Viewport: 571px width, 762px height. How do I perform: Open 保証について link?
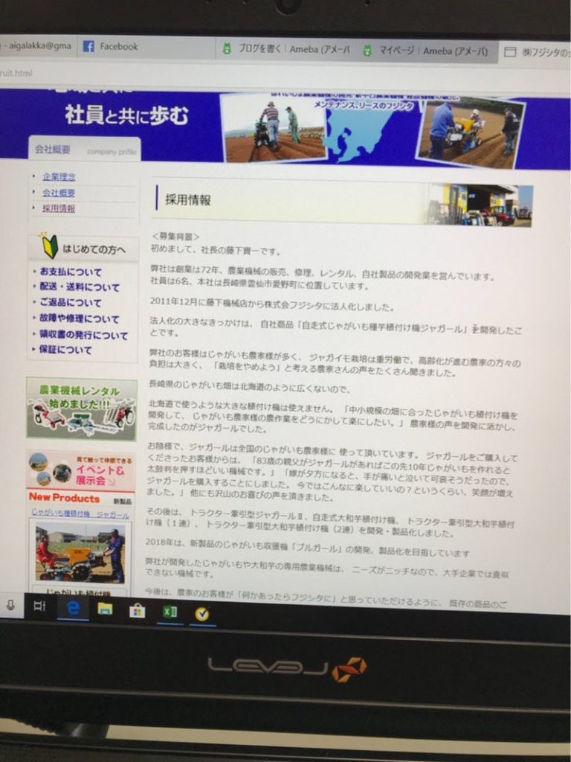coord(65,350)
